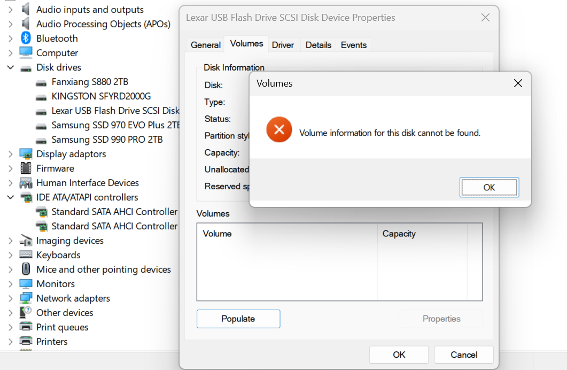Click the Imaging devices camera icon
Screen dimensions: 567x370
pyautogui.click(x=26, y=241)
